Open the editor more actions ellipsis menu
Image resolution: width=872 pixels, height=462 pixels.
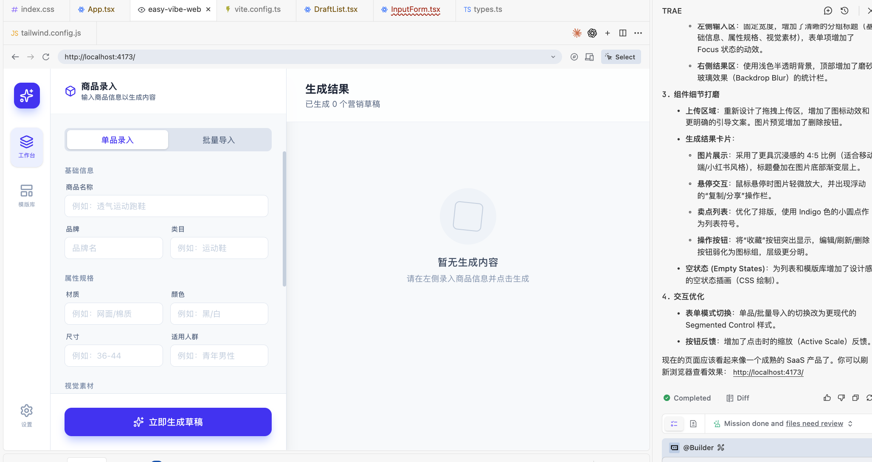click(638, 33)
